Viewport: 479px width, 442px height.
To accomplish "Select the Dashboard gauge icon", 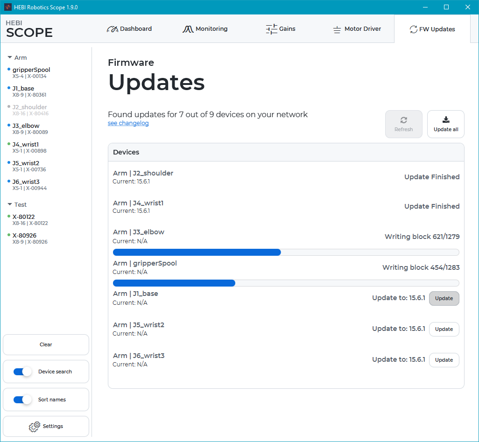I will coord(112,28).
